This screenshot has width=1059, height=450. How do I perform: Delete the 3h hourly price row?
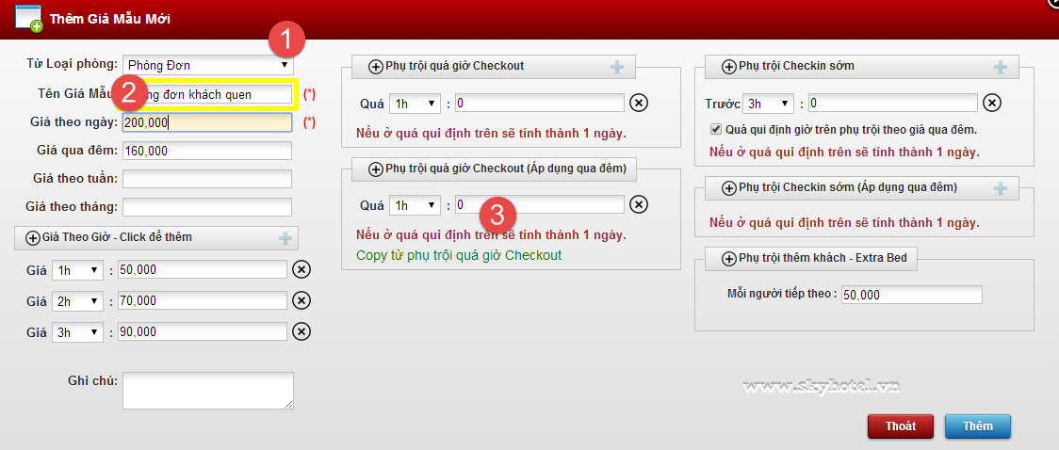pyautogui.click(x=301, y=331)
